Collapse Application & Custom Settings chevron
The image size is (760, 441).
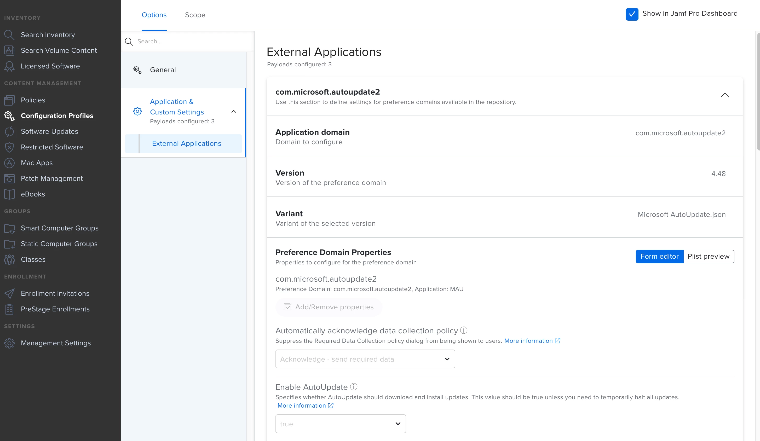[x=233, y=111]
